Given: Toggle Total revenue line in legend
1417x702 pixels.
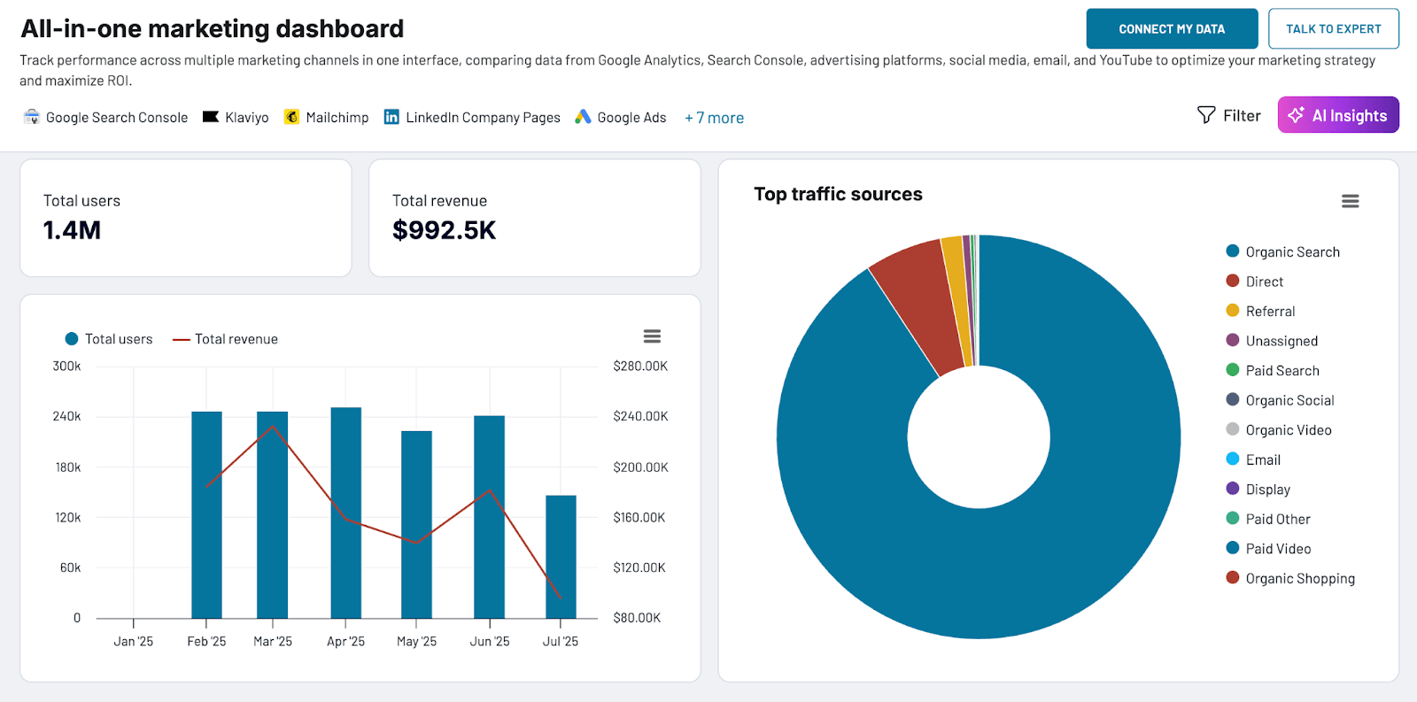Looking at the screenshot, I should tap(226, 339).
